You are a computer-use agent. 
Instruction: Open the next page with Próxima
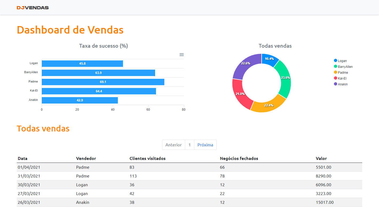point(205,145)
